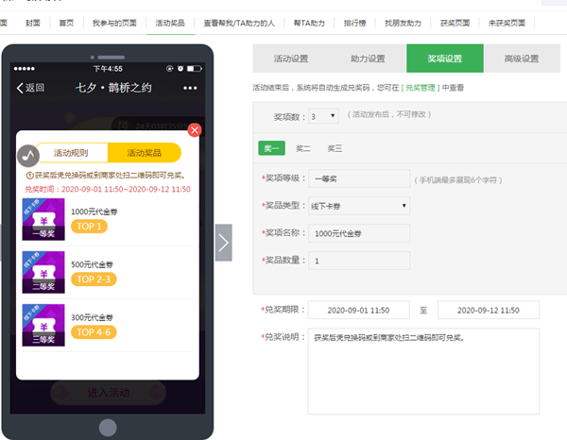Click the 兑奖期限 start date field
The image size is (567, 440).
tap(359, 310)
